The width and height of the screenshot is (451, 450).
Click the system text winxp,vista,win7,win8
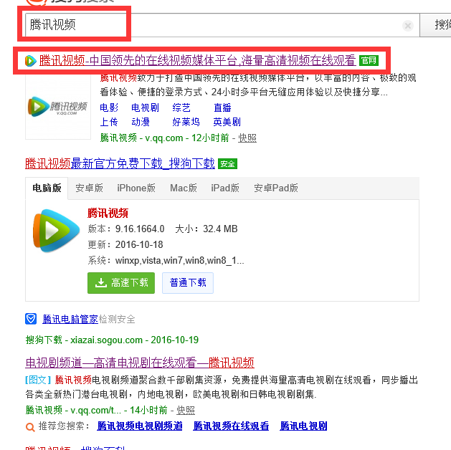click(x=180, y=261)
